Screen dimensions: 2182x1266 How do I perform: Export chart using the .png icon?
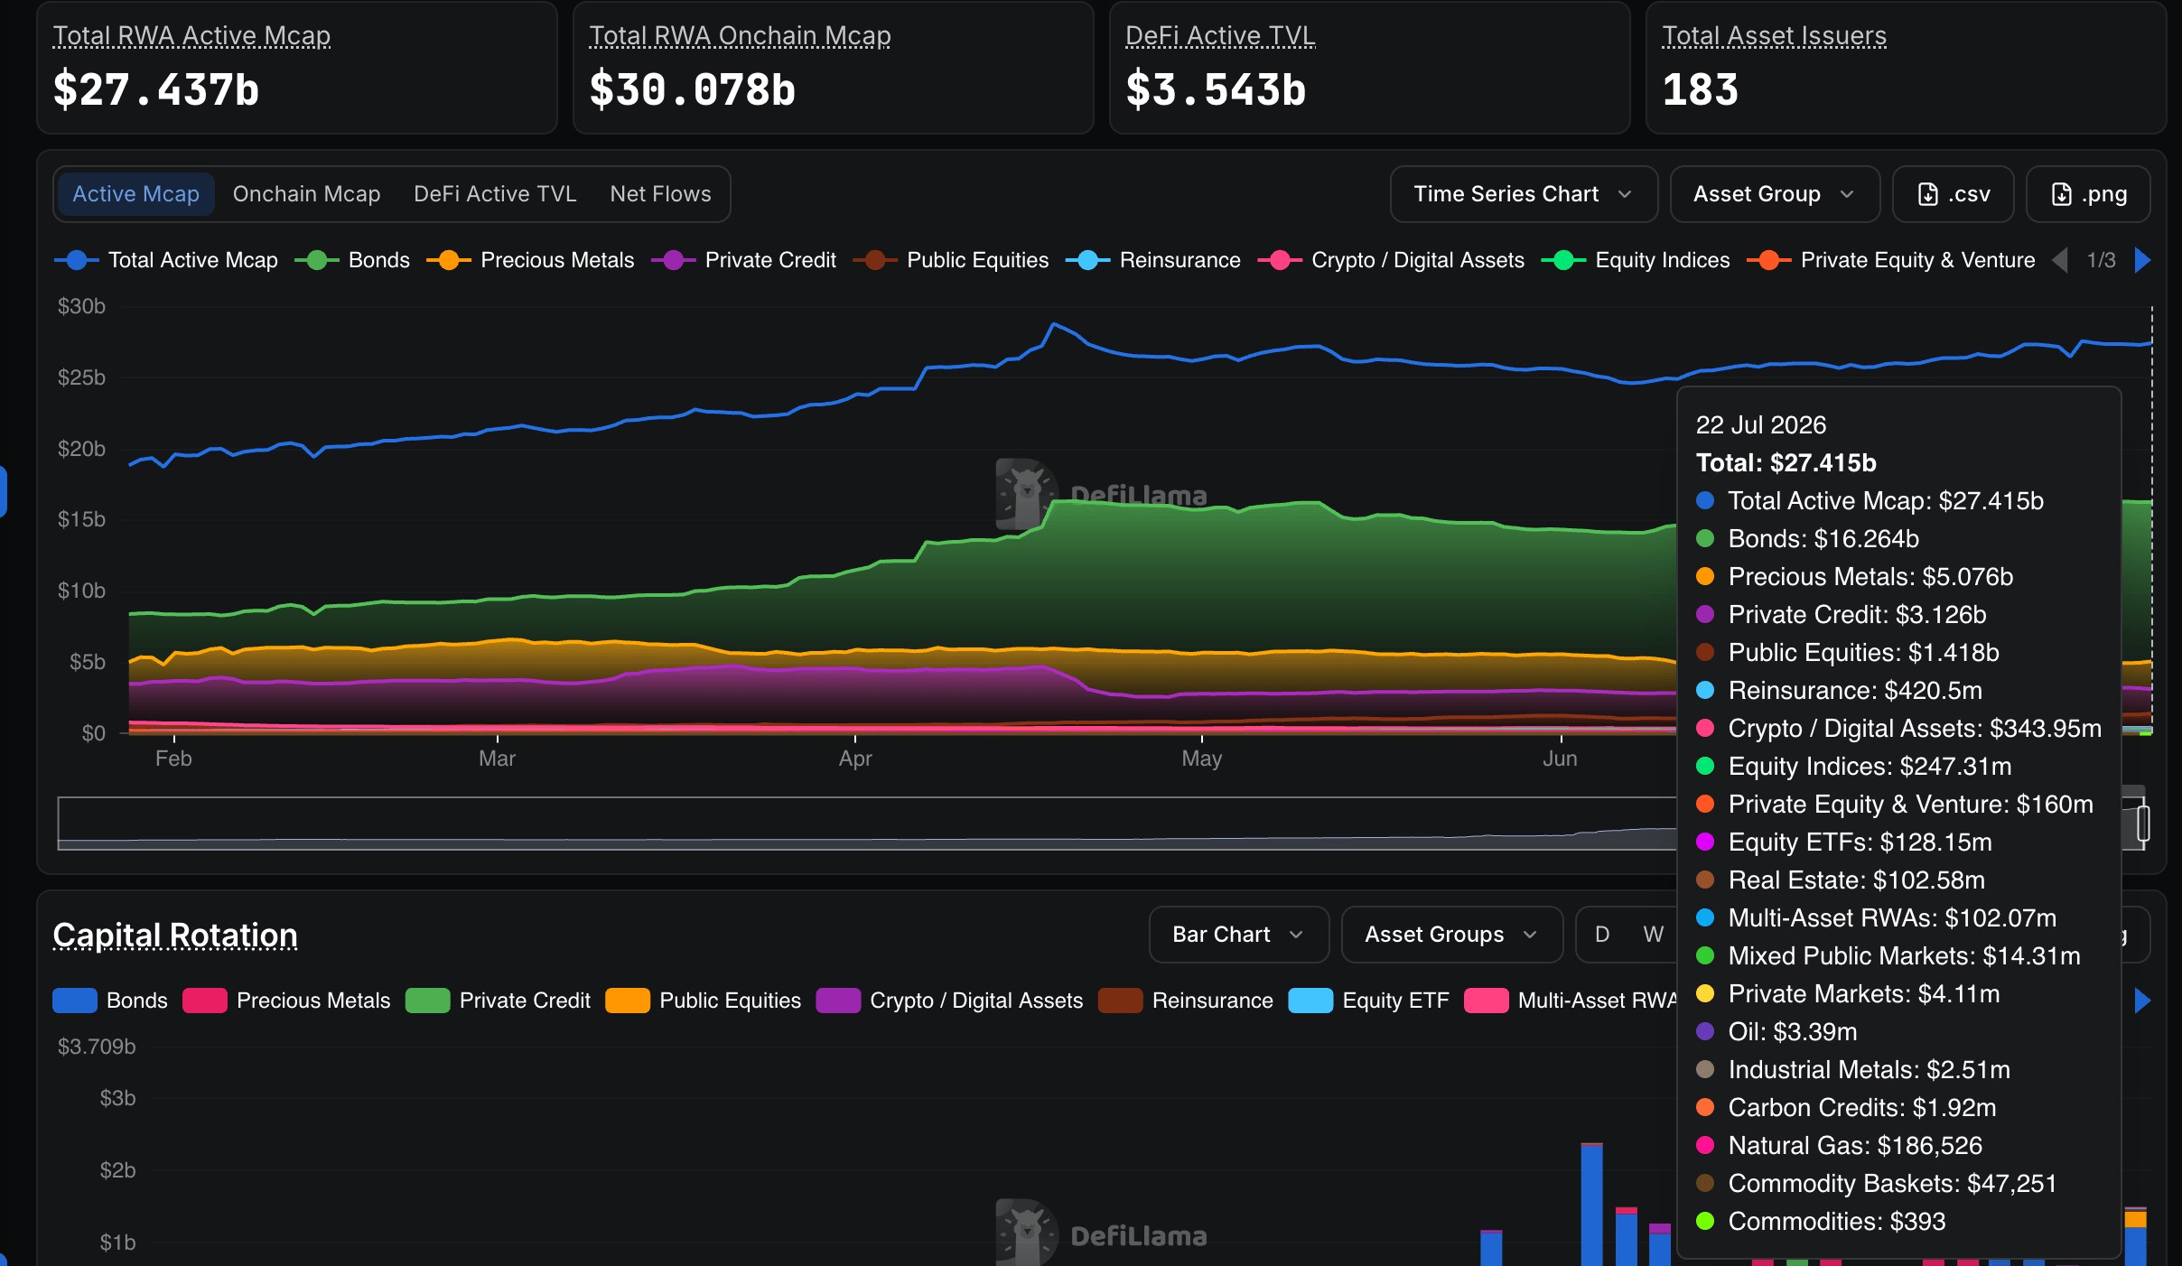click(x=2062, y=194)
